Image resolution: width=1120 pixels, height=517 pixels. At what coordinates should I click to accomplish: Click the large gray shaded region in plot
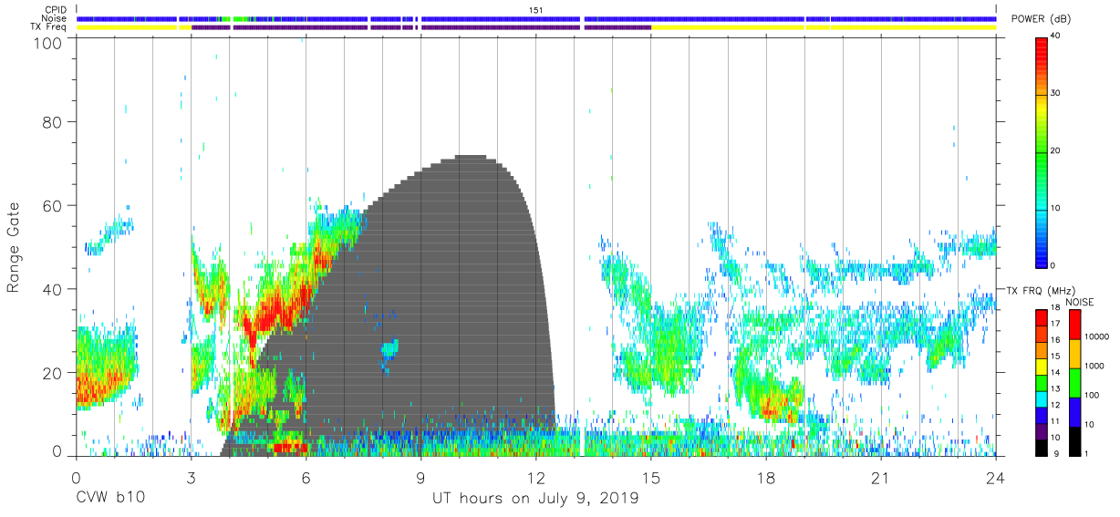click(x=438, y=305)
